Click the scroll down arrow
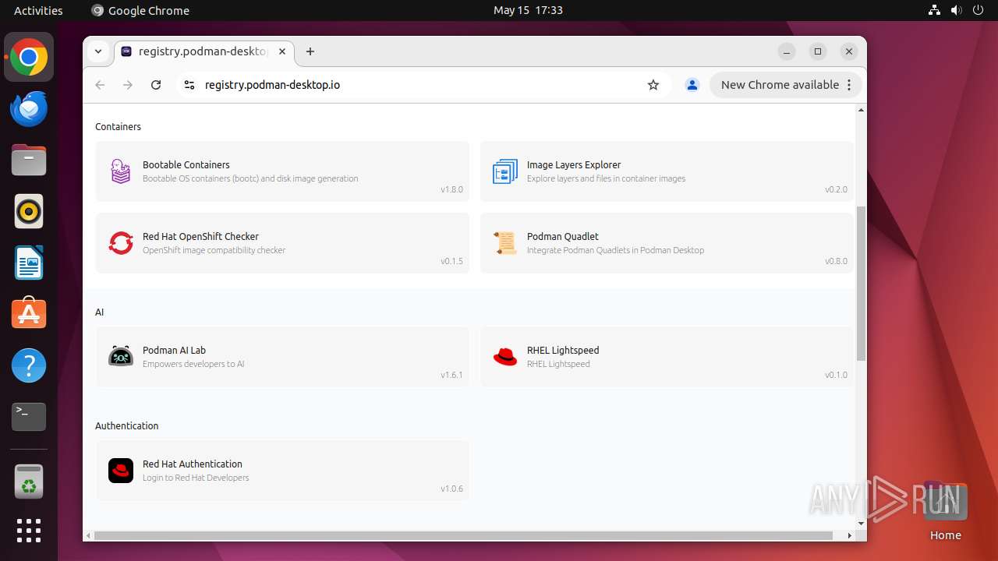 click(x=861, y=524)
